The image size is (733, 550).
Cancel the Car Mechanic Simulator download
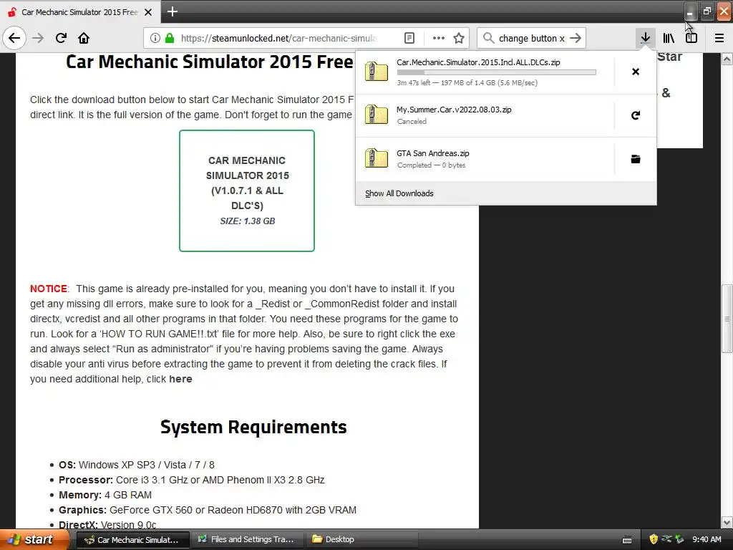[x=636, y=72]
